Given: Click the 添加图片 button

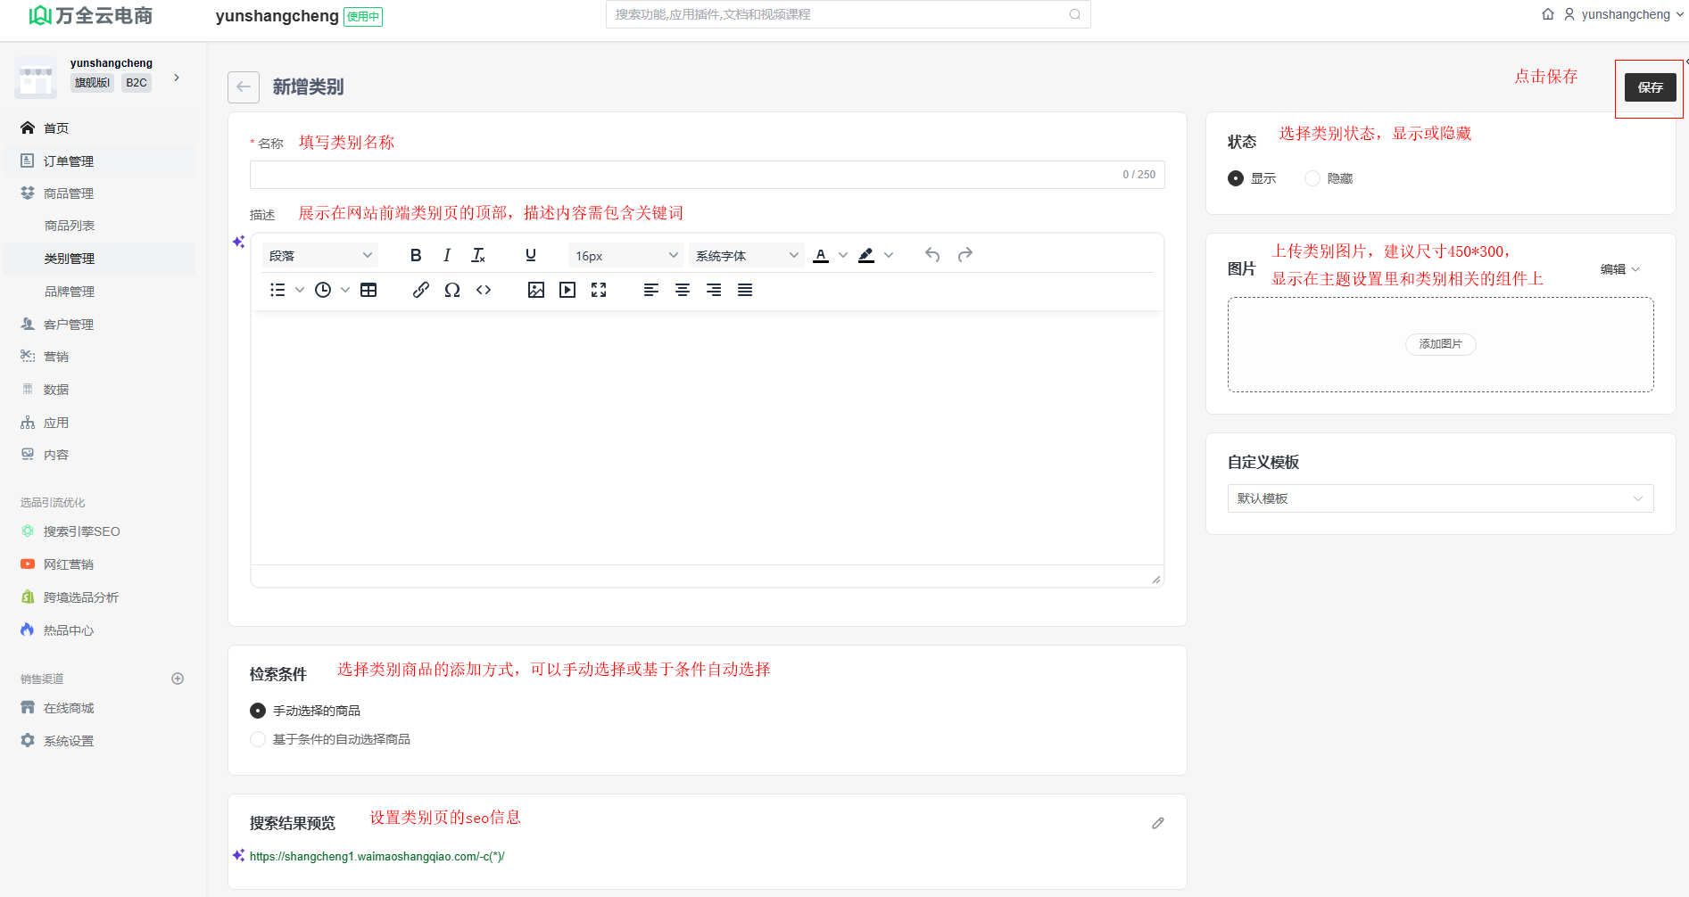Looking at the screenshot, I should (x=1440, y=344).
